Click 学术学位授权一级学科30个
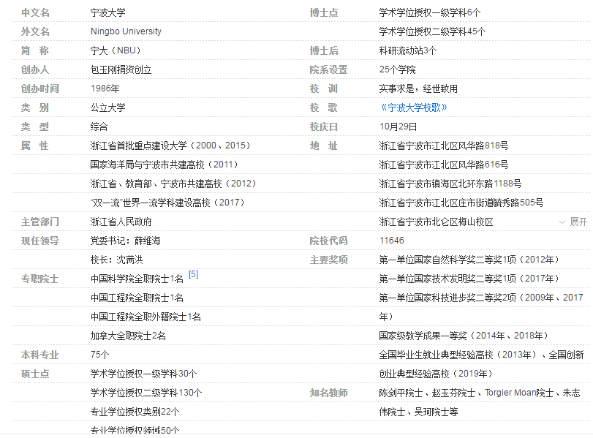 144,374
